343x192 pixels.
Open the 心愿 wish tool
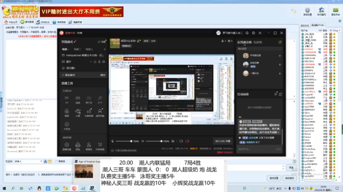point(78,113)
